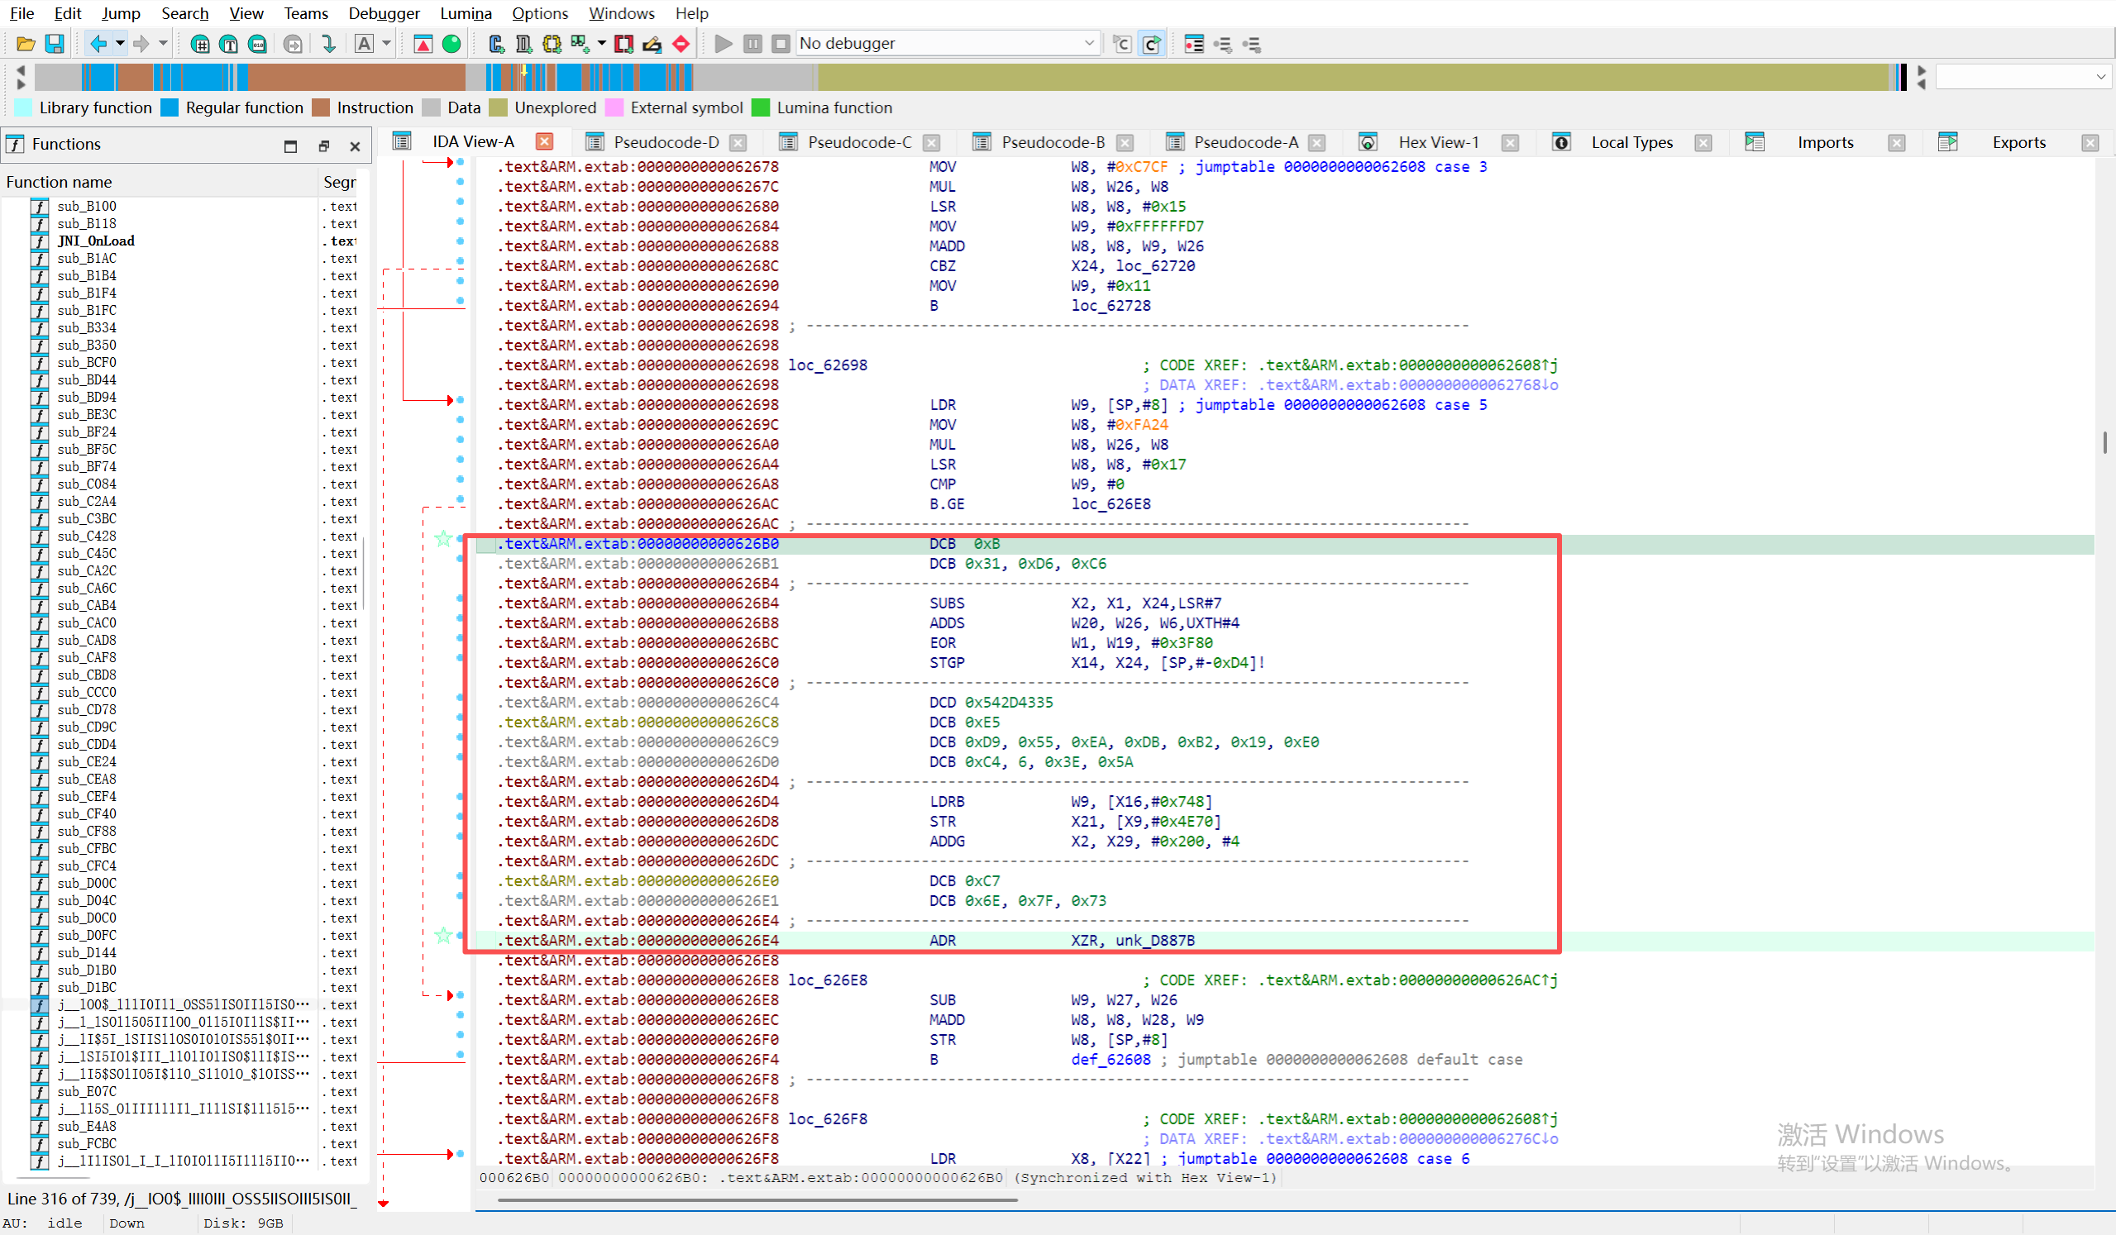Select JNI_OnLoad in functions list
This screenshot has width=2116, height=1235.
(x=96, y=241)
